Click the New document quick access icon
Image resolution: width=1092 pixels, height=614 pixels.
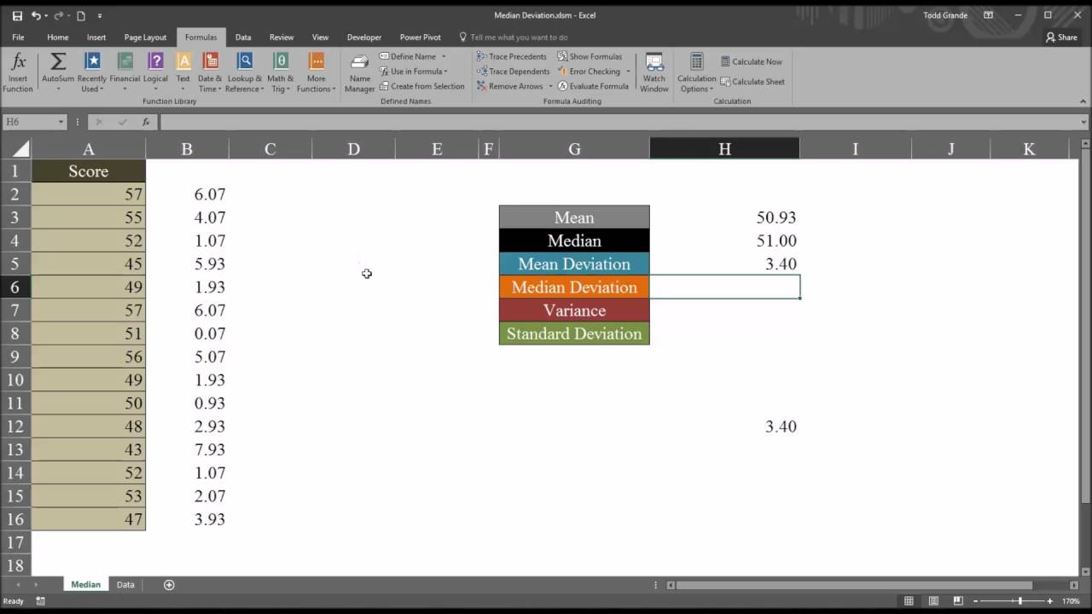click(x=81, y=15)
